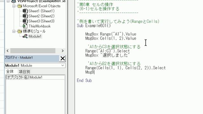The image size is (203, 114).
Task: Click the '例を書いて実行してみよう comment line
Action: point(118,21)
